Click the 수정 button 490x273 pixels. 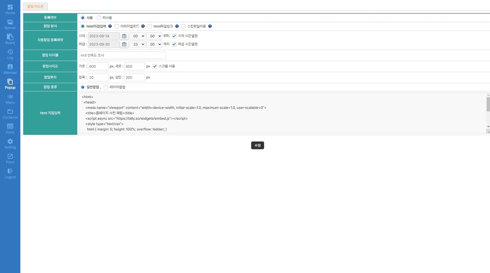pyautogui.click(x=258, y=146)
